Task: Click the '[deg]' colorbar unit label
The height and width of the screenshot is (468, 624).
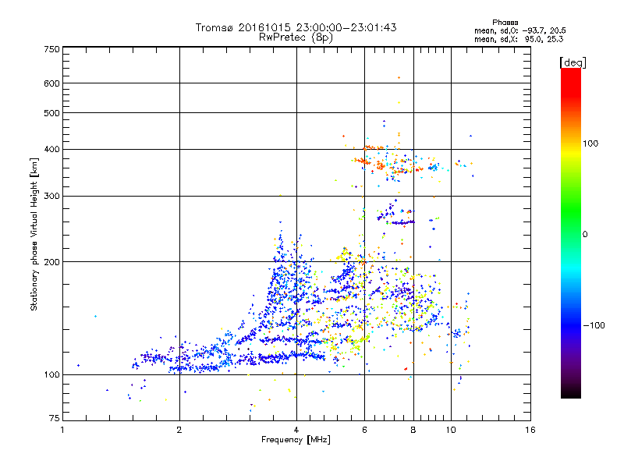Action: (x=573, y=62)
